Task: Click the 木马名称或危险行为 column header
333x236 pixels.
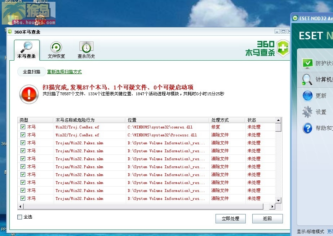Action: [x=89, y=120]
